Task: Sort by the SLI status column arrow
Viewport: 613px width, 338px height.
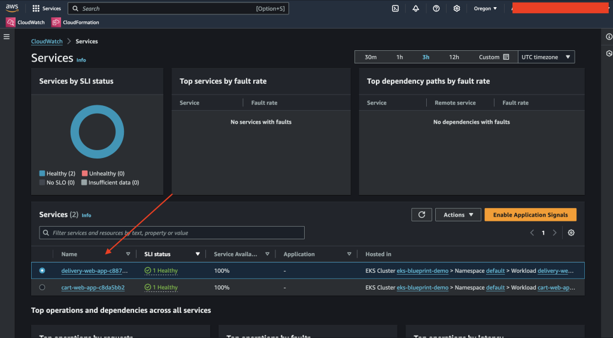Action: click(198, 254)
